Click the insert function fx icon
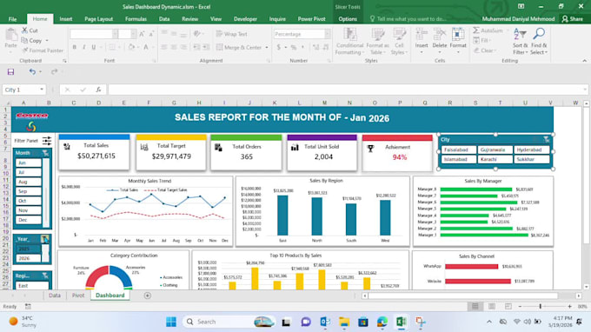 98,90
